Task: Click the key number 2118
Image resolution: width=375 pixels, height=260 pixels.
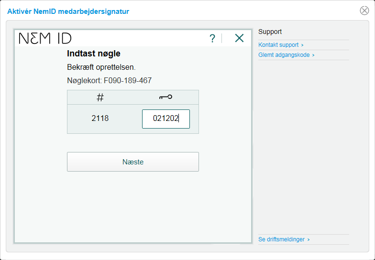Action: click(100, 119)
